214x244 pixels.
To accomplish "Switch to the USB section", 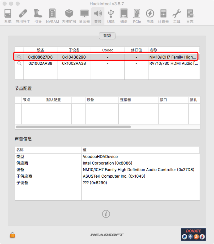I will click(x=111, y=16).
